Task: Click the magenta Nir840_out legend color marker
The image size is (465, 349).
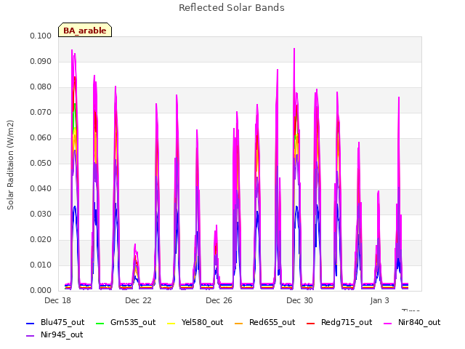Action: 387,323
